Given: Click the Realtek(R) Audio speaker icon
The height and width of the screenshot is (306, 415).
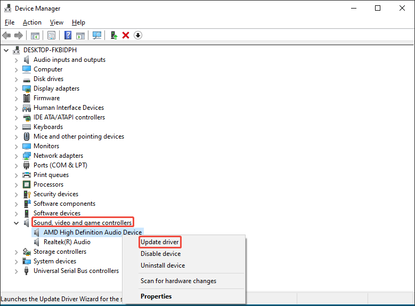Looking at the screenshot, I should (37, 242).
